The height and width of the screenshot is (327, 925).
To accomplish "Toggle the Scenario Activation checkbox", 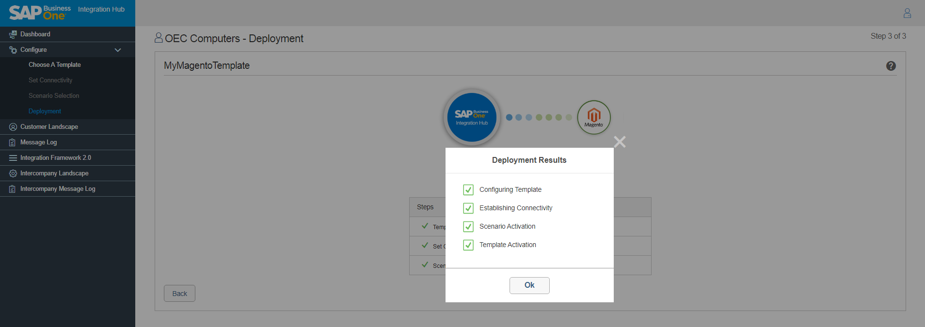I will coord(468,226).
